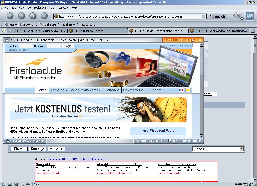Click the Datenschutz link in the ad header

point(184,46)
